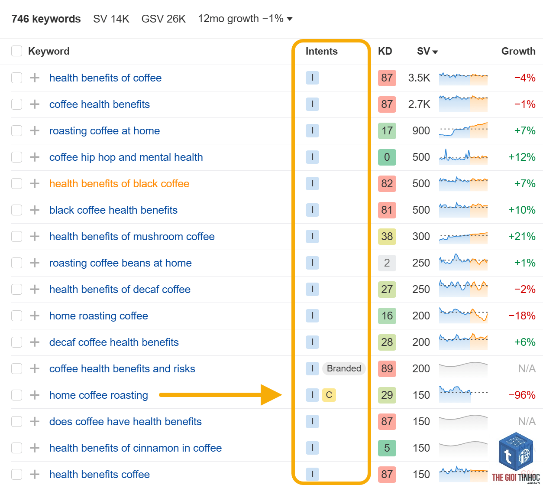Viewport: 543px width, 485px height.
Task: Expand the 'health benefits of coffee' plus icon
Action: coord(35,78)
